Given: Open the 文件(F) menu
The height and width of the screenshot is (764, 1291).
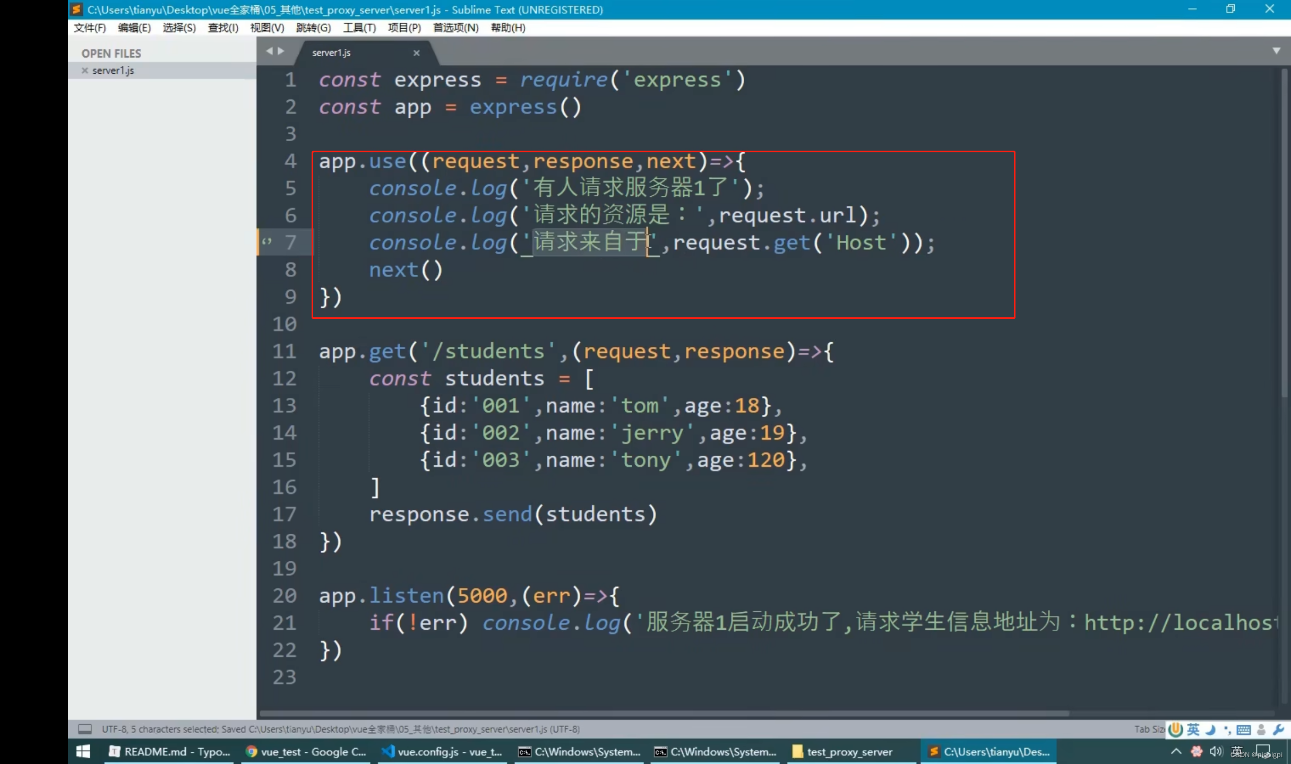Looking at the screenshot, I should coord(90,28).
